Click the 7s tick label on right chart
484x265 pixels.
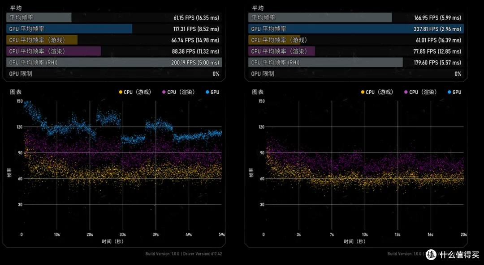pyautogui.click(x=332, y=235)
